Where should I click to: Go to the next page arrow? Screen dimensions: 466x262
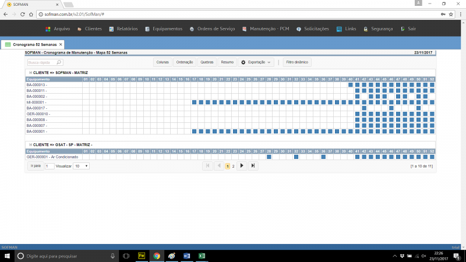[x=242, y=166]
